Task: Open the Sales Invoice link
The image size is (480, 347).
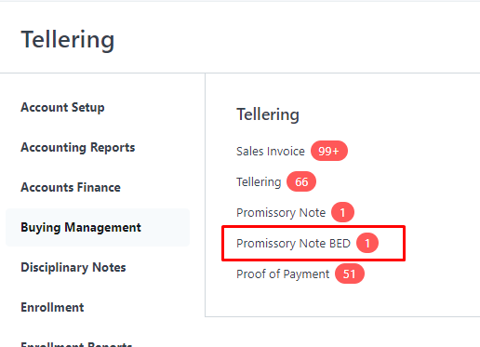Action: point(271,152)
